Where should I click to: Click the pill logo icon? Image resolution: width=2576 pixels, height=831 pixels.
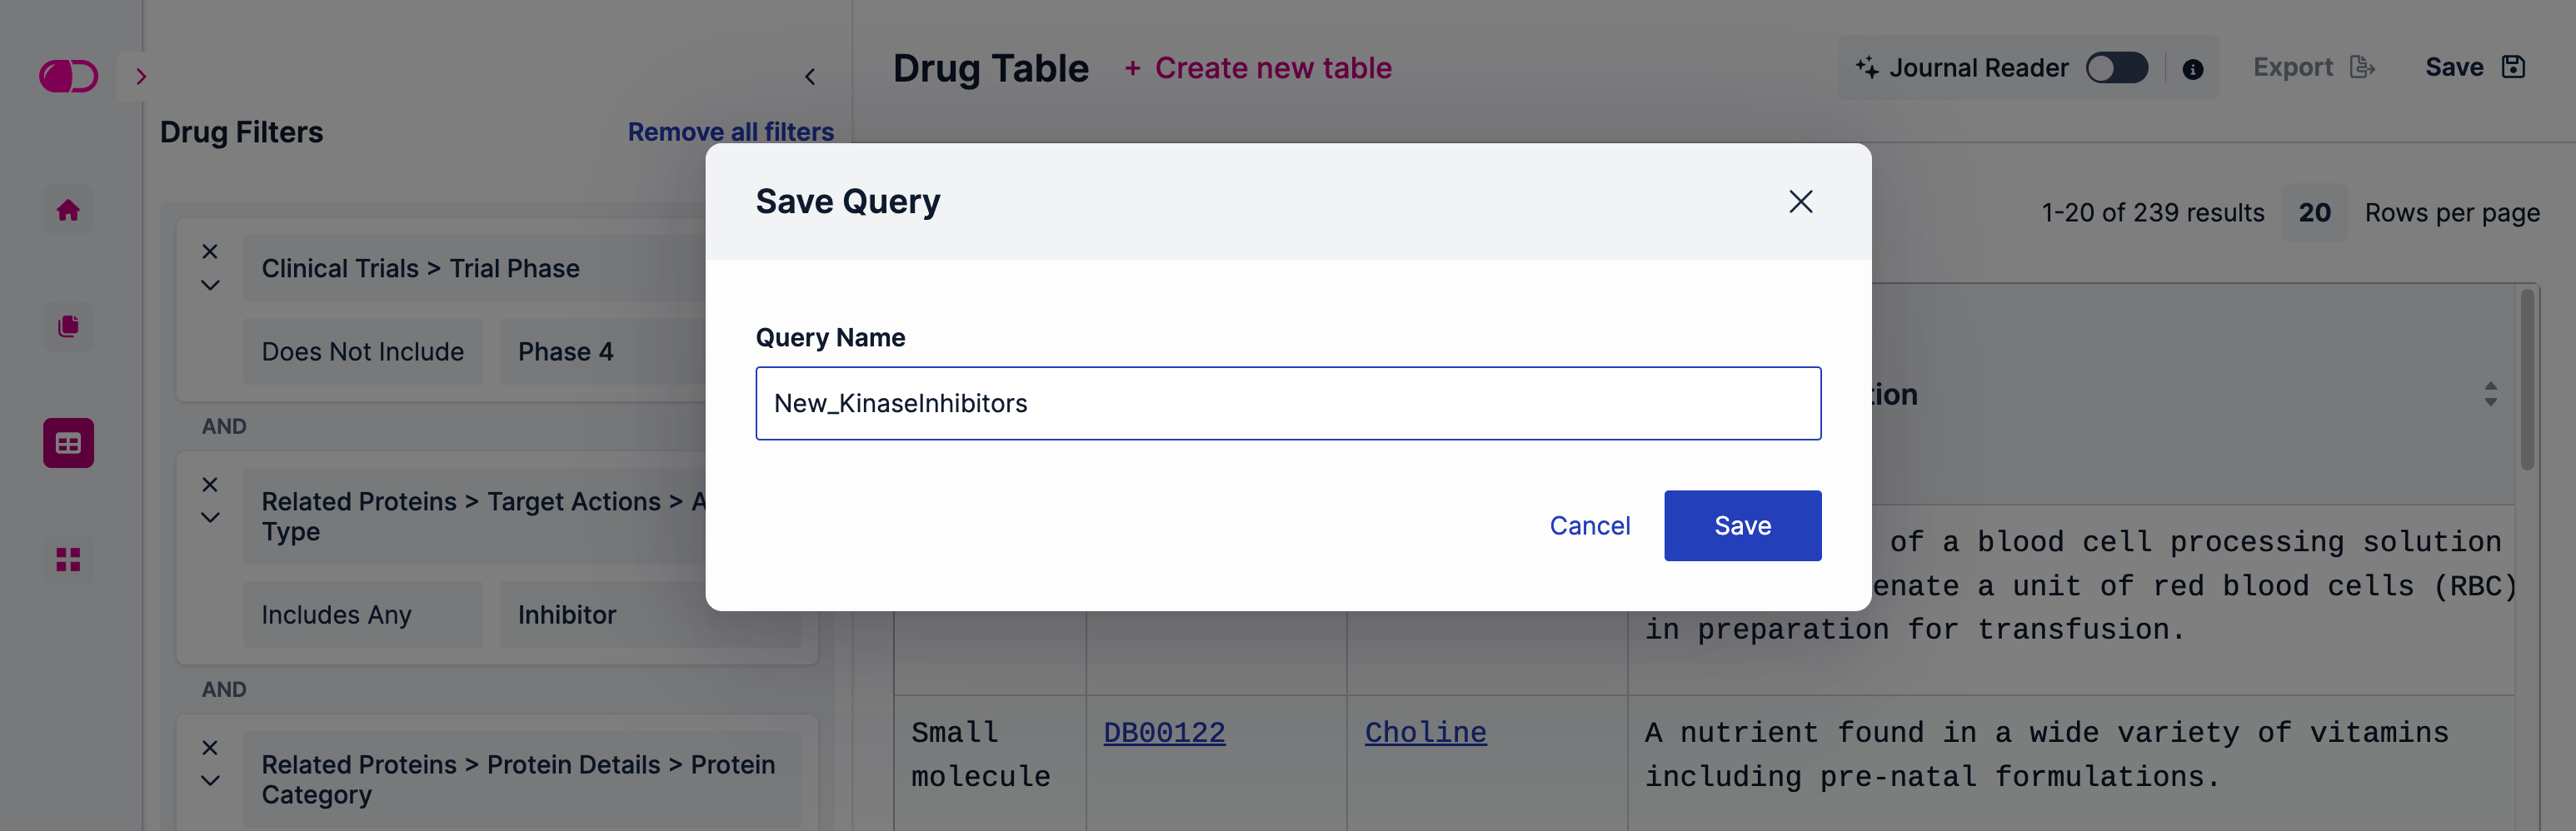pyautogui.click(x=68, y=76)
